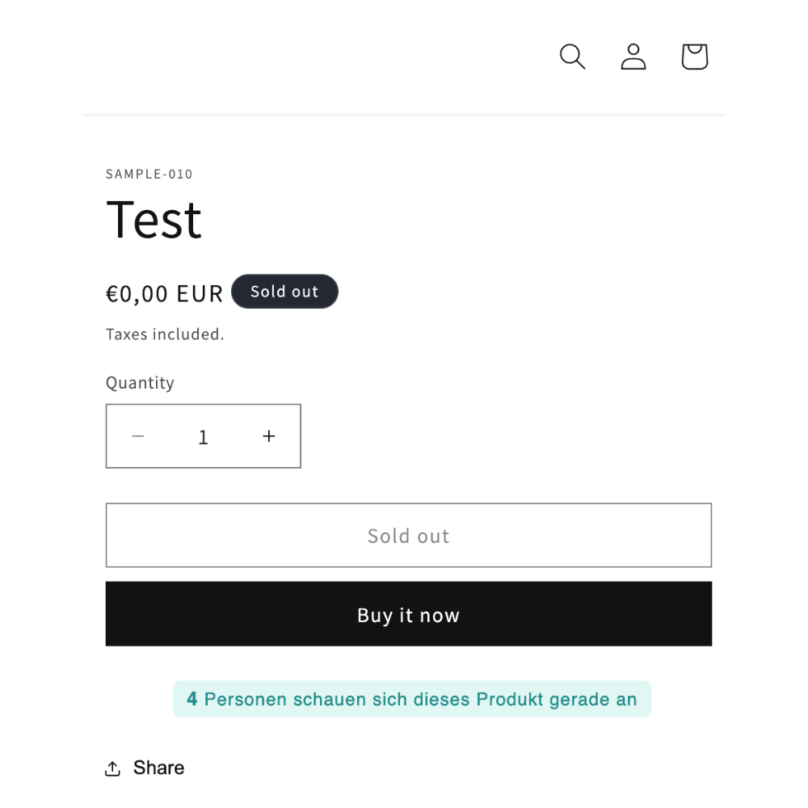Screen dimensions: 808x808
Task: Click the dark Sold out badge
Action: pos(284,291)
